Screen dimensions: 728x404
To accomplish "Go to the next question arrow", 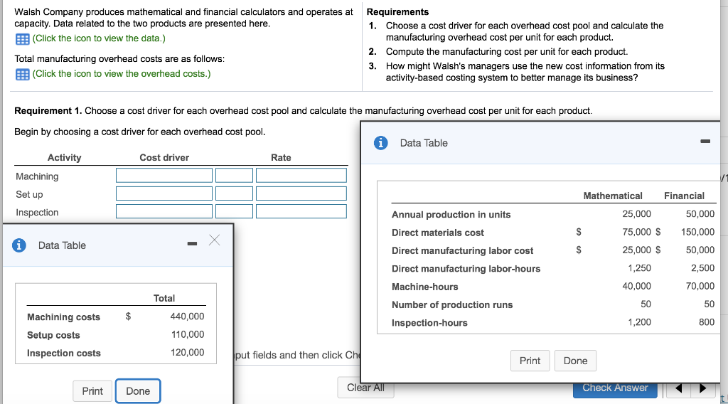I will 702,388.
